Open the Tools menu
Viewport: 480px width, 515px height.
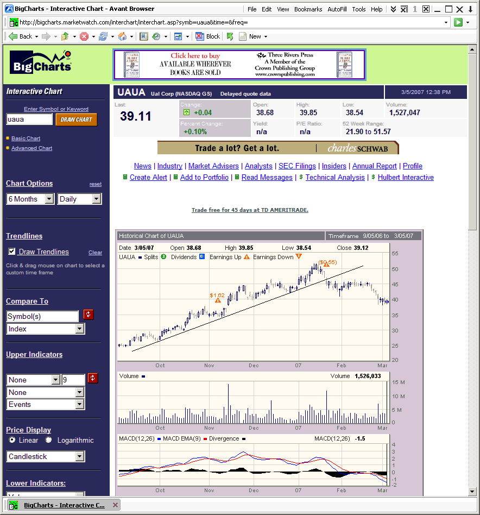coord(358,9)
